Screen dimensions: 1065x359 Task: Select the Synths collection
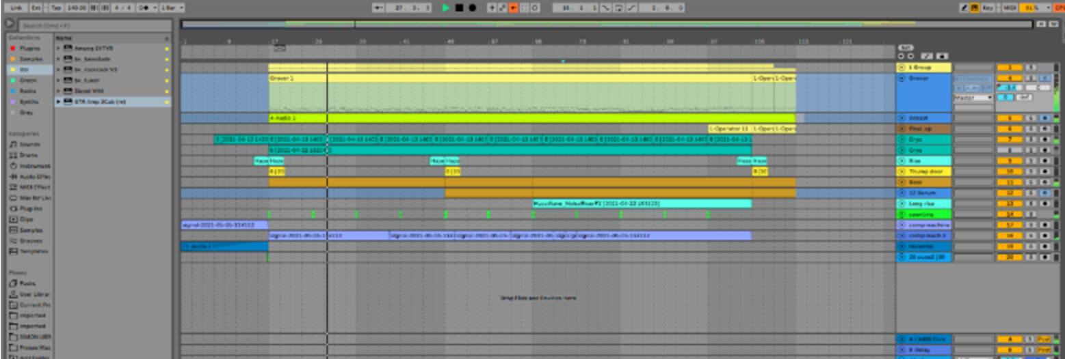point(29,101)
